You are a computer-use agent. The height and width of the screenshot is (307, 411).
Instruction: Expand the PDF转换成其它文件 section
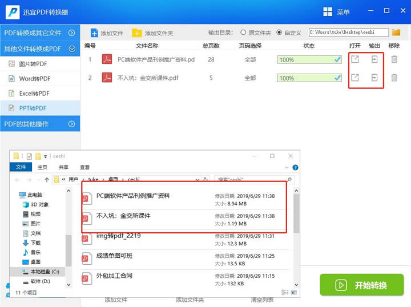(x=71, y=33)
